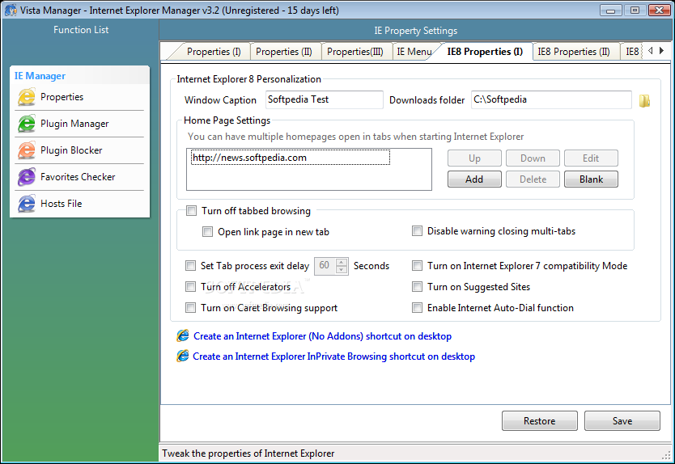Viewport: 675px width, 464px height.
Task: Browse for the Downloads folder with the folder icon
Action: pos(644,100)
